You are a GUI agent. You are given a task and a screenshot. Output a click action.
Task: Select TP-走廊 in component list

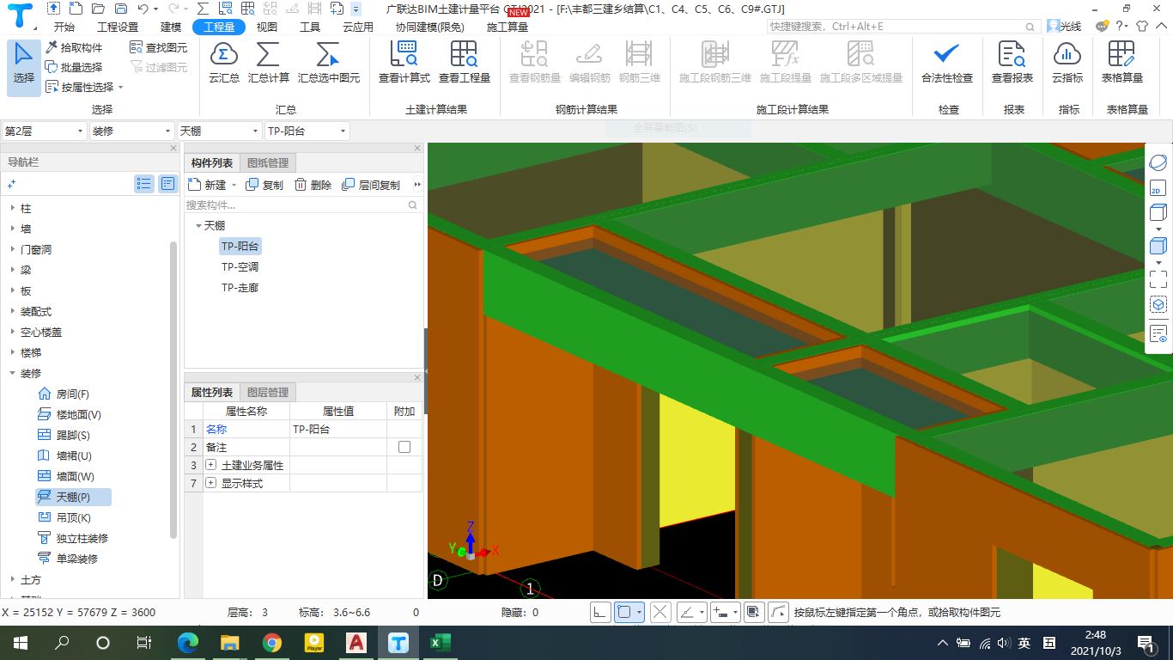point(240,288)
